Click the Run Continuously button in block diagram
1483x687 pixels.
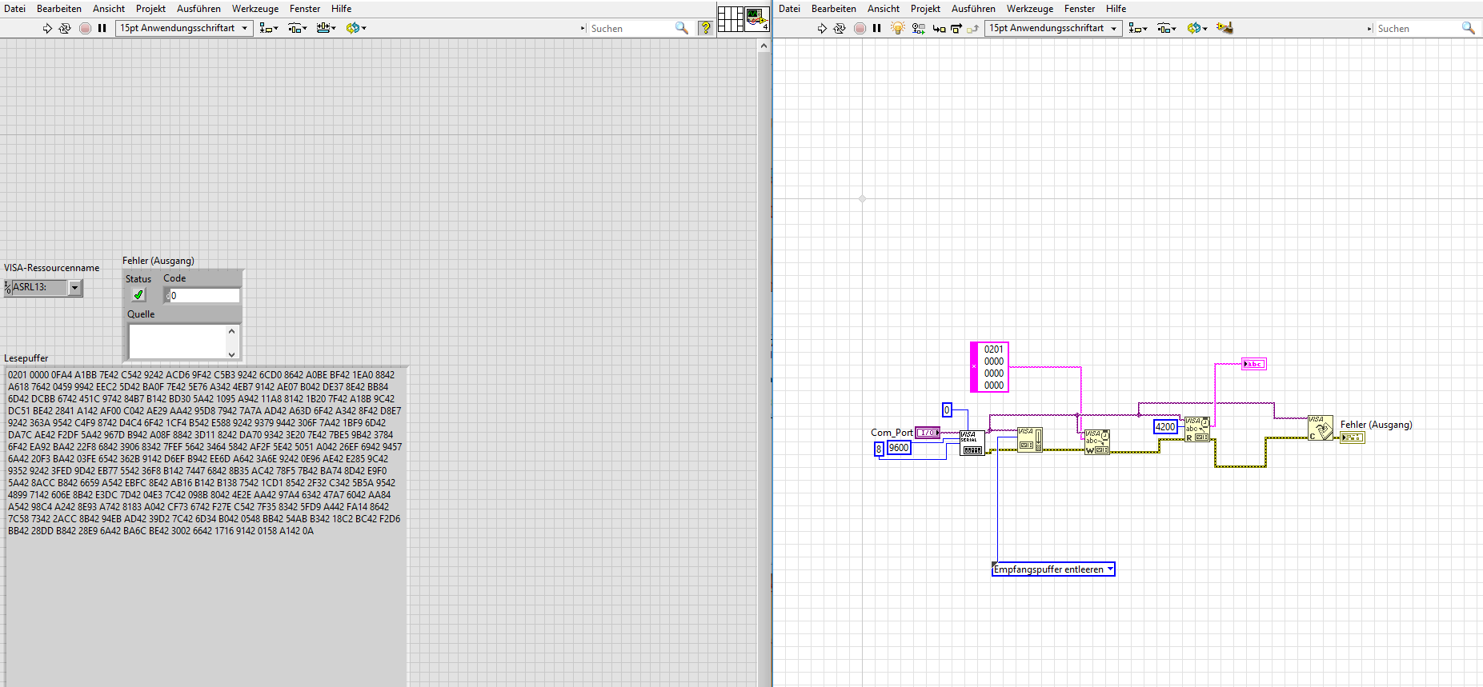coord(839,28)
